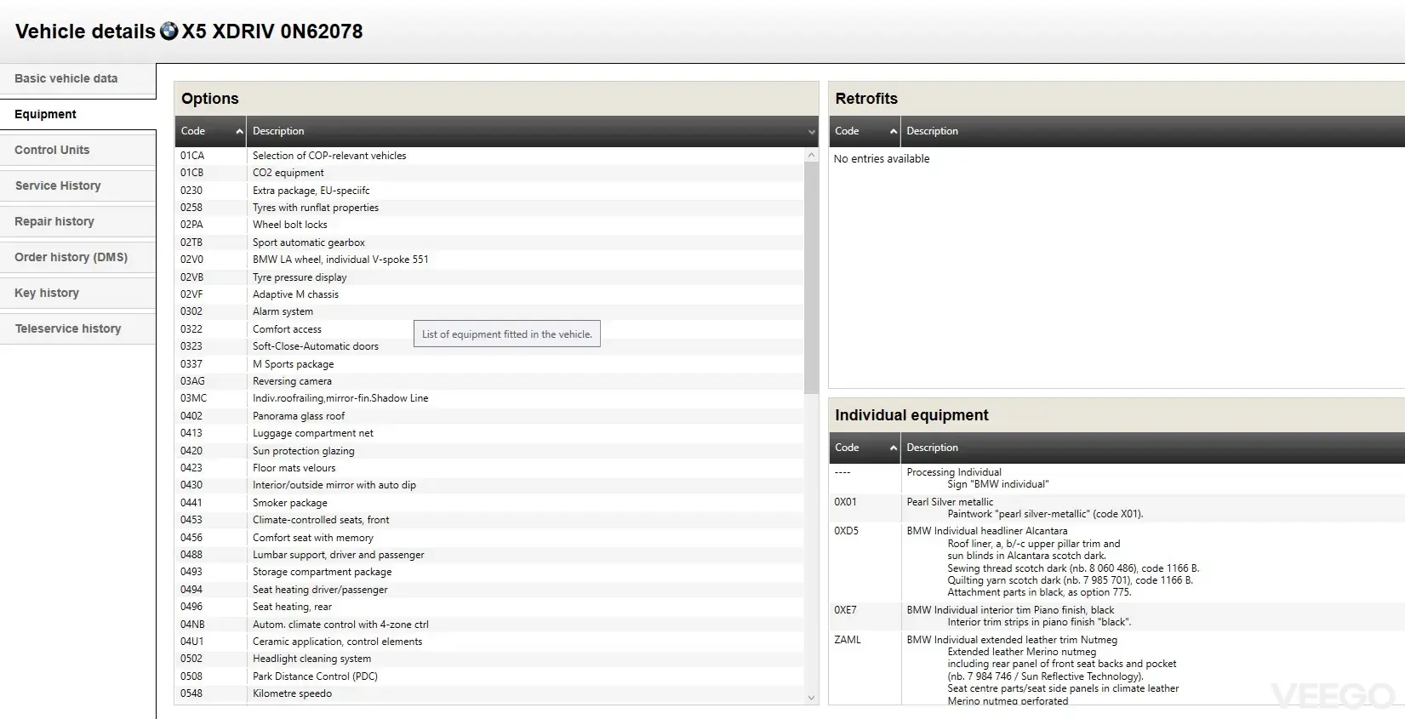Select Lumbar support, driver and passenger row
Viewport: 1405px width, 719px height.
[x=489, y=555]
